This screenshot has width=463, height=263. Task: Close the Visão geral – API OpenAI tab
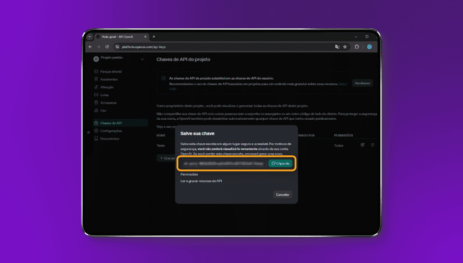coord(145,37)
